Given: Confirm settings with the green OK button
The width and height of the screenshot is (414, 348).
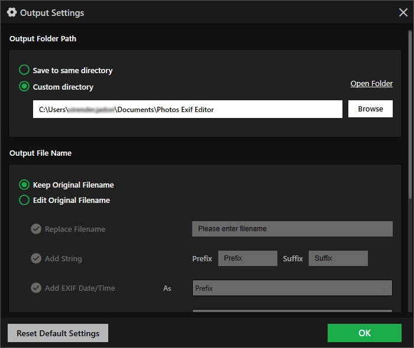Looking at the screenshot, I should [364, 333].
